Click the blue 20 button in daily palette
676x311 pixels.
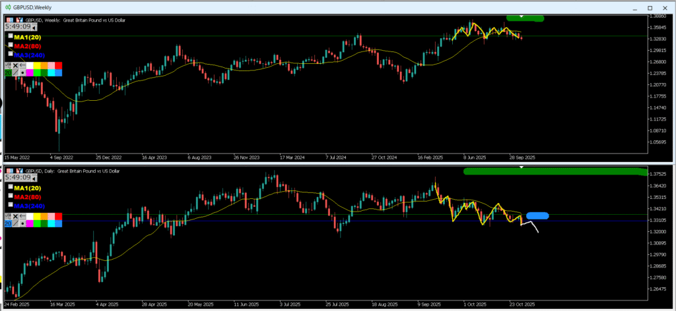pyautogui.click(x=8, y=224)
